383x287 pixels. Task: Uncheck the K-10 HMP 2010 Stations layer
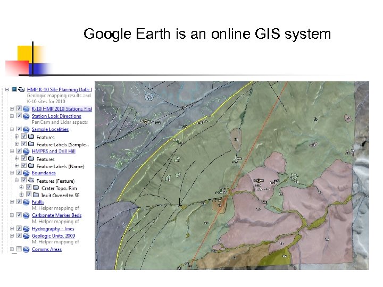pyautogui.click(x=19, y=108)
